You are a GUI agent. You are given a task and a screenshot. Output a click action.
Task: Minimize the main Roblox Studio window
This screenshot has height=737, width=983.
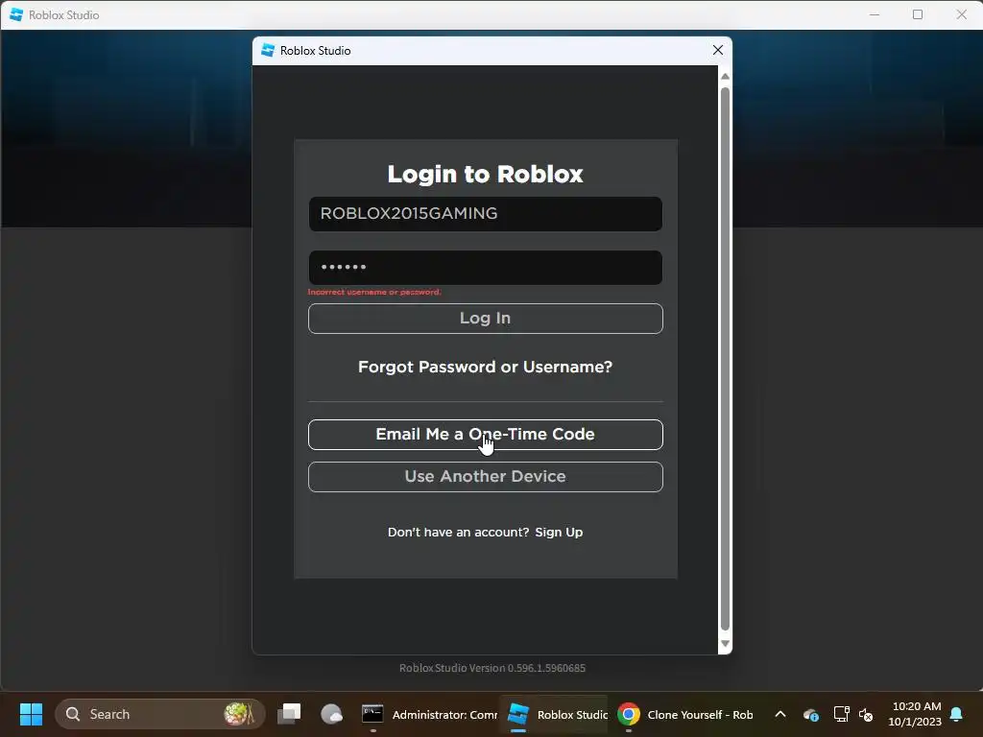pos(875,14)
